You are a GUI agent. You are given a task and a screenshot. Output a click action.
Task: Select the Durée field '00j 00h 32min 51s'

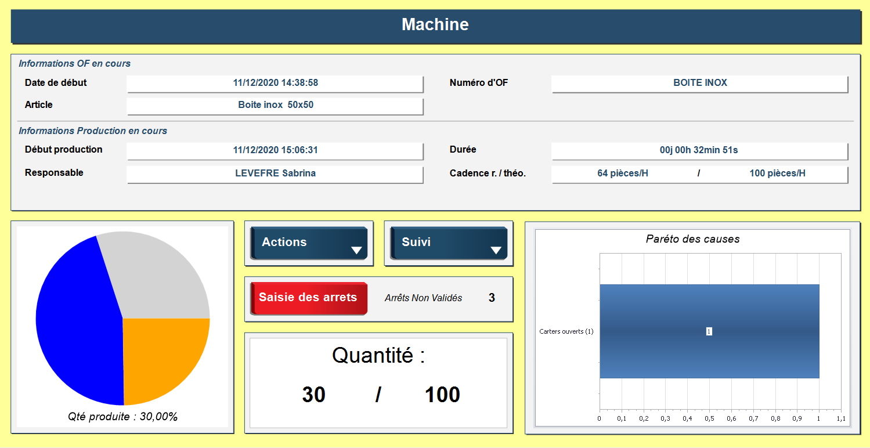pos(700,151)
